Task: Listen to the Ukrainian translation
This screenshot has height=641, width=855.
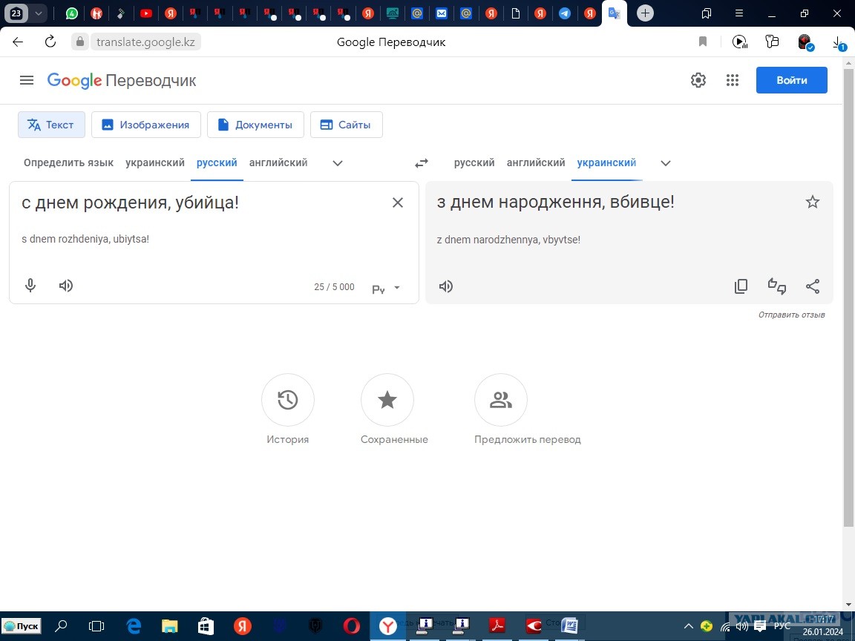Action: pos(446,286)
